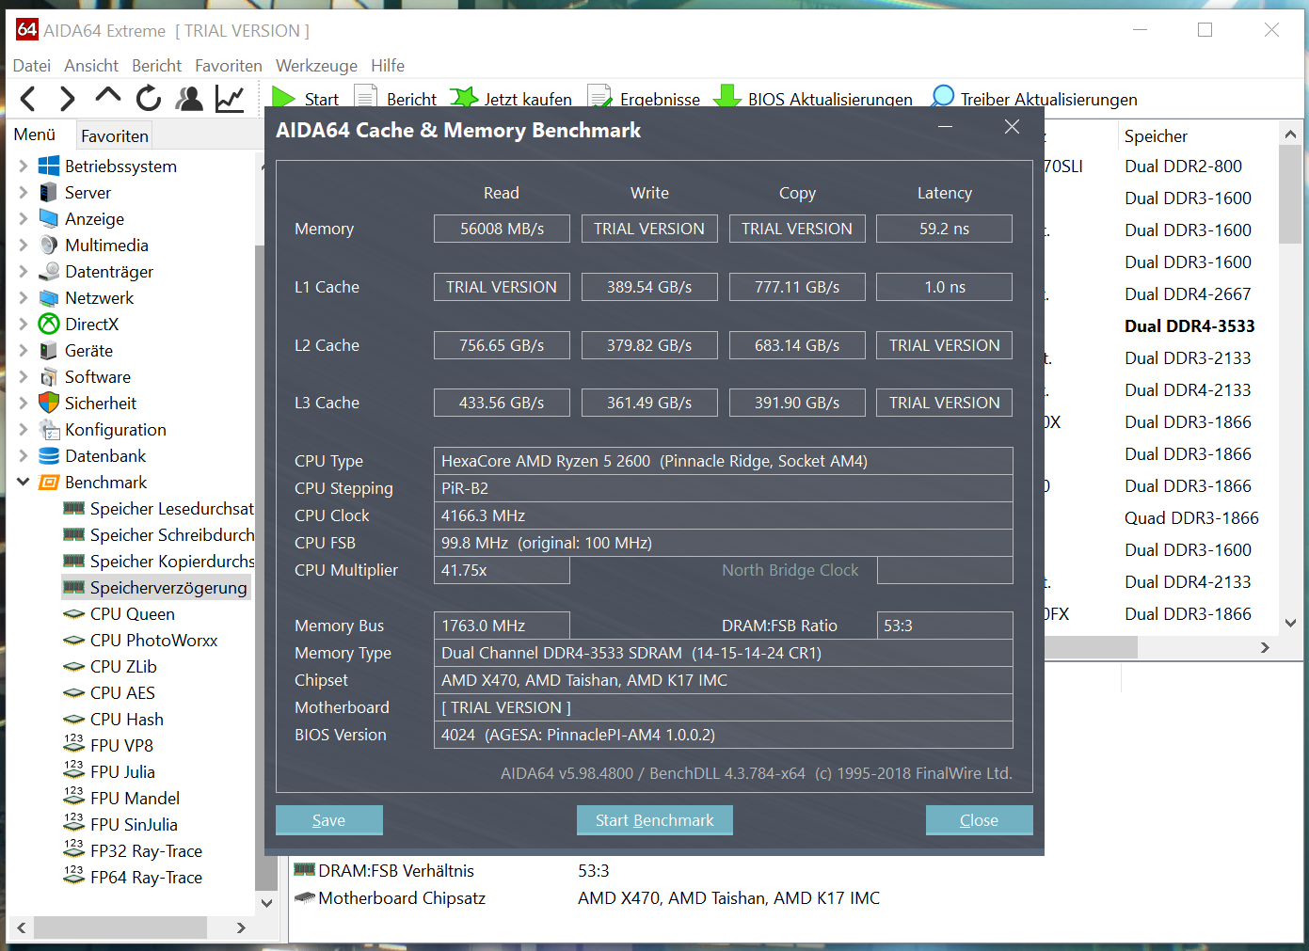This screenshot has height=951, width=1309.
Task: Expand the DirectX tree node
Action: 24,325
